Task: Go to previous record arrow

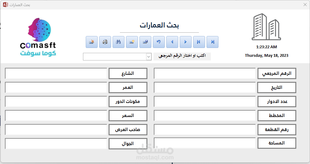Action: pos(172,42)
